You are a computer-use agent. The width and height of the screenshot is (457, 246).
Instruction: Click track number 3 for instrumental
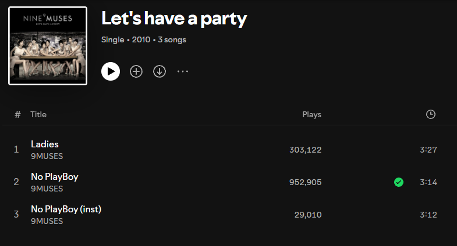coord(16,215)
